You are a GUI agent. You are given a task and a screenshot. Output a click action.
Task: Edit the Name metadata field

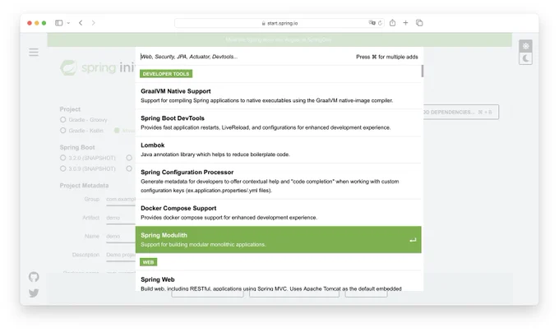121,236
